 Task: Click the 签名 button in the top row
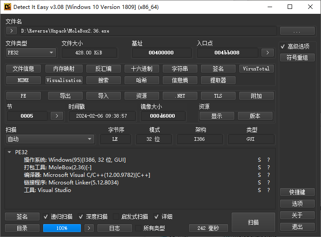218,69
